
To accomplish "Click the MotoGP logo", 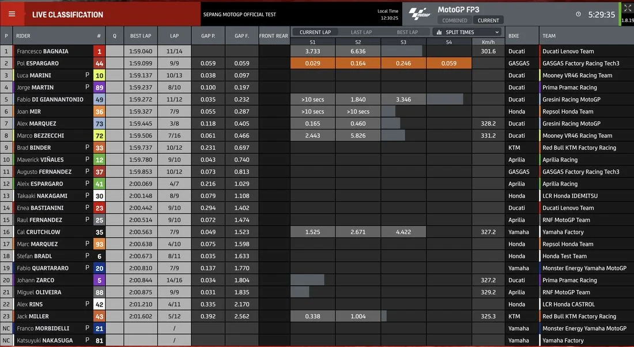I will (x=420, y=14).
